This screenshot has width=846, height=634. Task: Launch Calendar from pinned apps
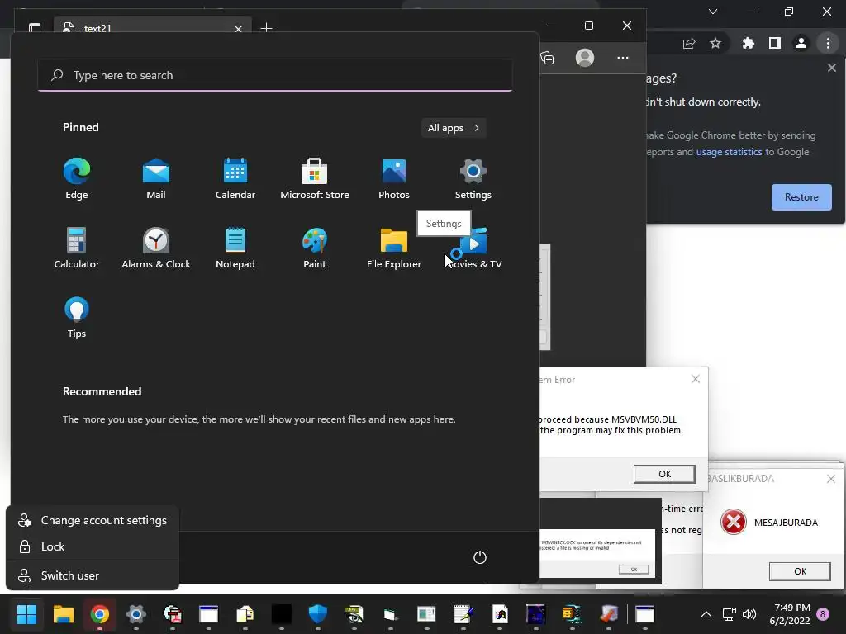[x=235, y=178]
